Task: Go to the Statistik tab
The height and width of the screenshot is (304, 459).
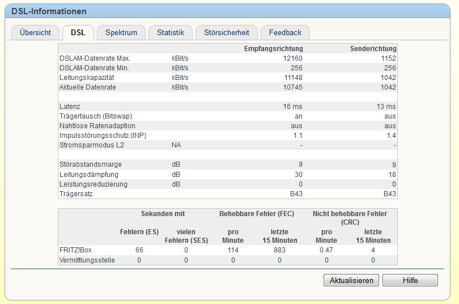Action: coord(171,33)
